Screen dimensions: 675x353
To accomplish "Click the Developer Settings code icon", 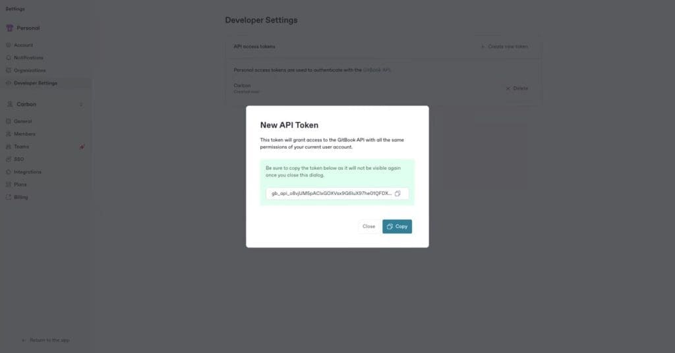I will pos(9,83).
